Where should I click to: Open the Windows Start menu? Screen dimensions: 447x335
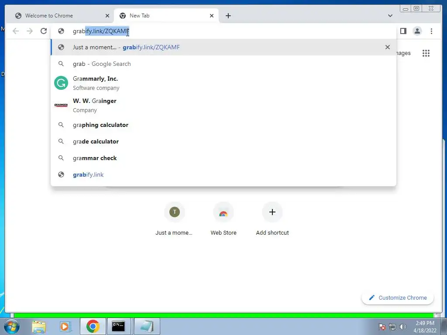11,326
